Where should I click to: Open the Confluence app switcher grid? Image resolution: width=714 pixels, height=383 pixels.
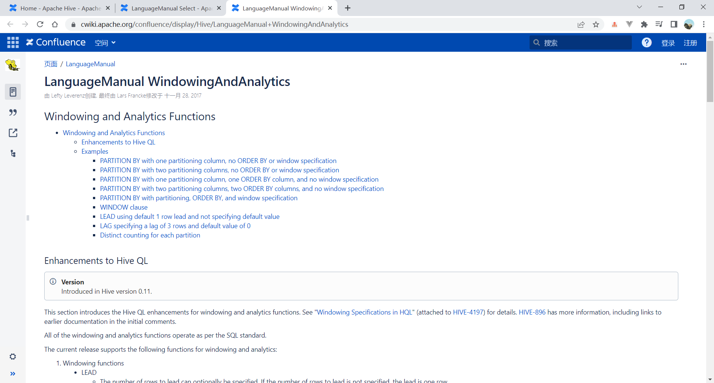13,42
